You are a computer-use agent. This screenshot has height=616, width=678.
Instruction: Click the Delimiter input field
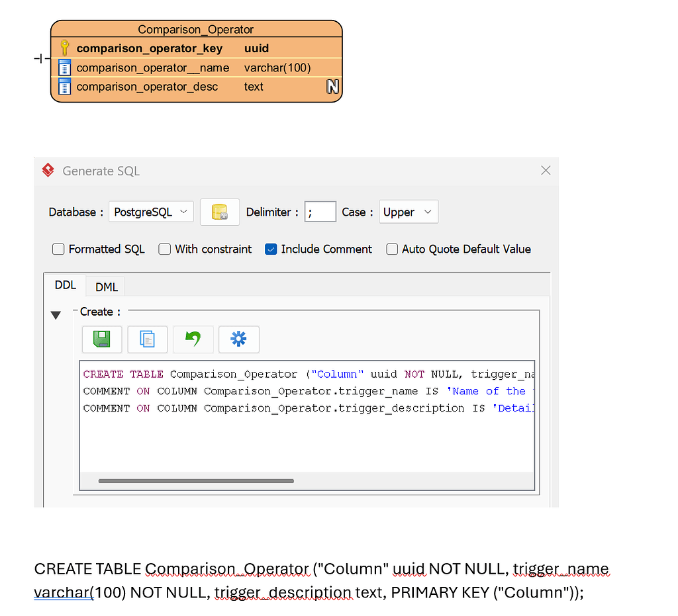[x=320, y=212]
